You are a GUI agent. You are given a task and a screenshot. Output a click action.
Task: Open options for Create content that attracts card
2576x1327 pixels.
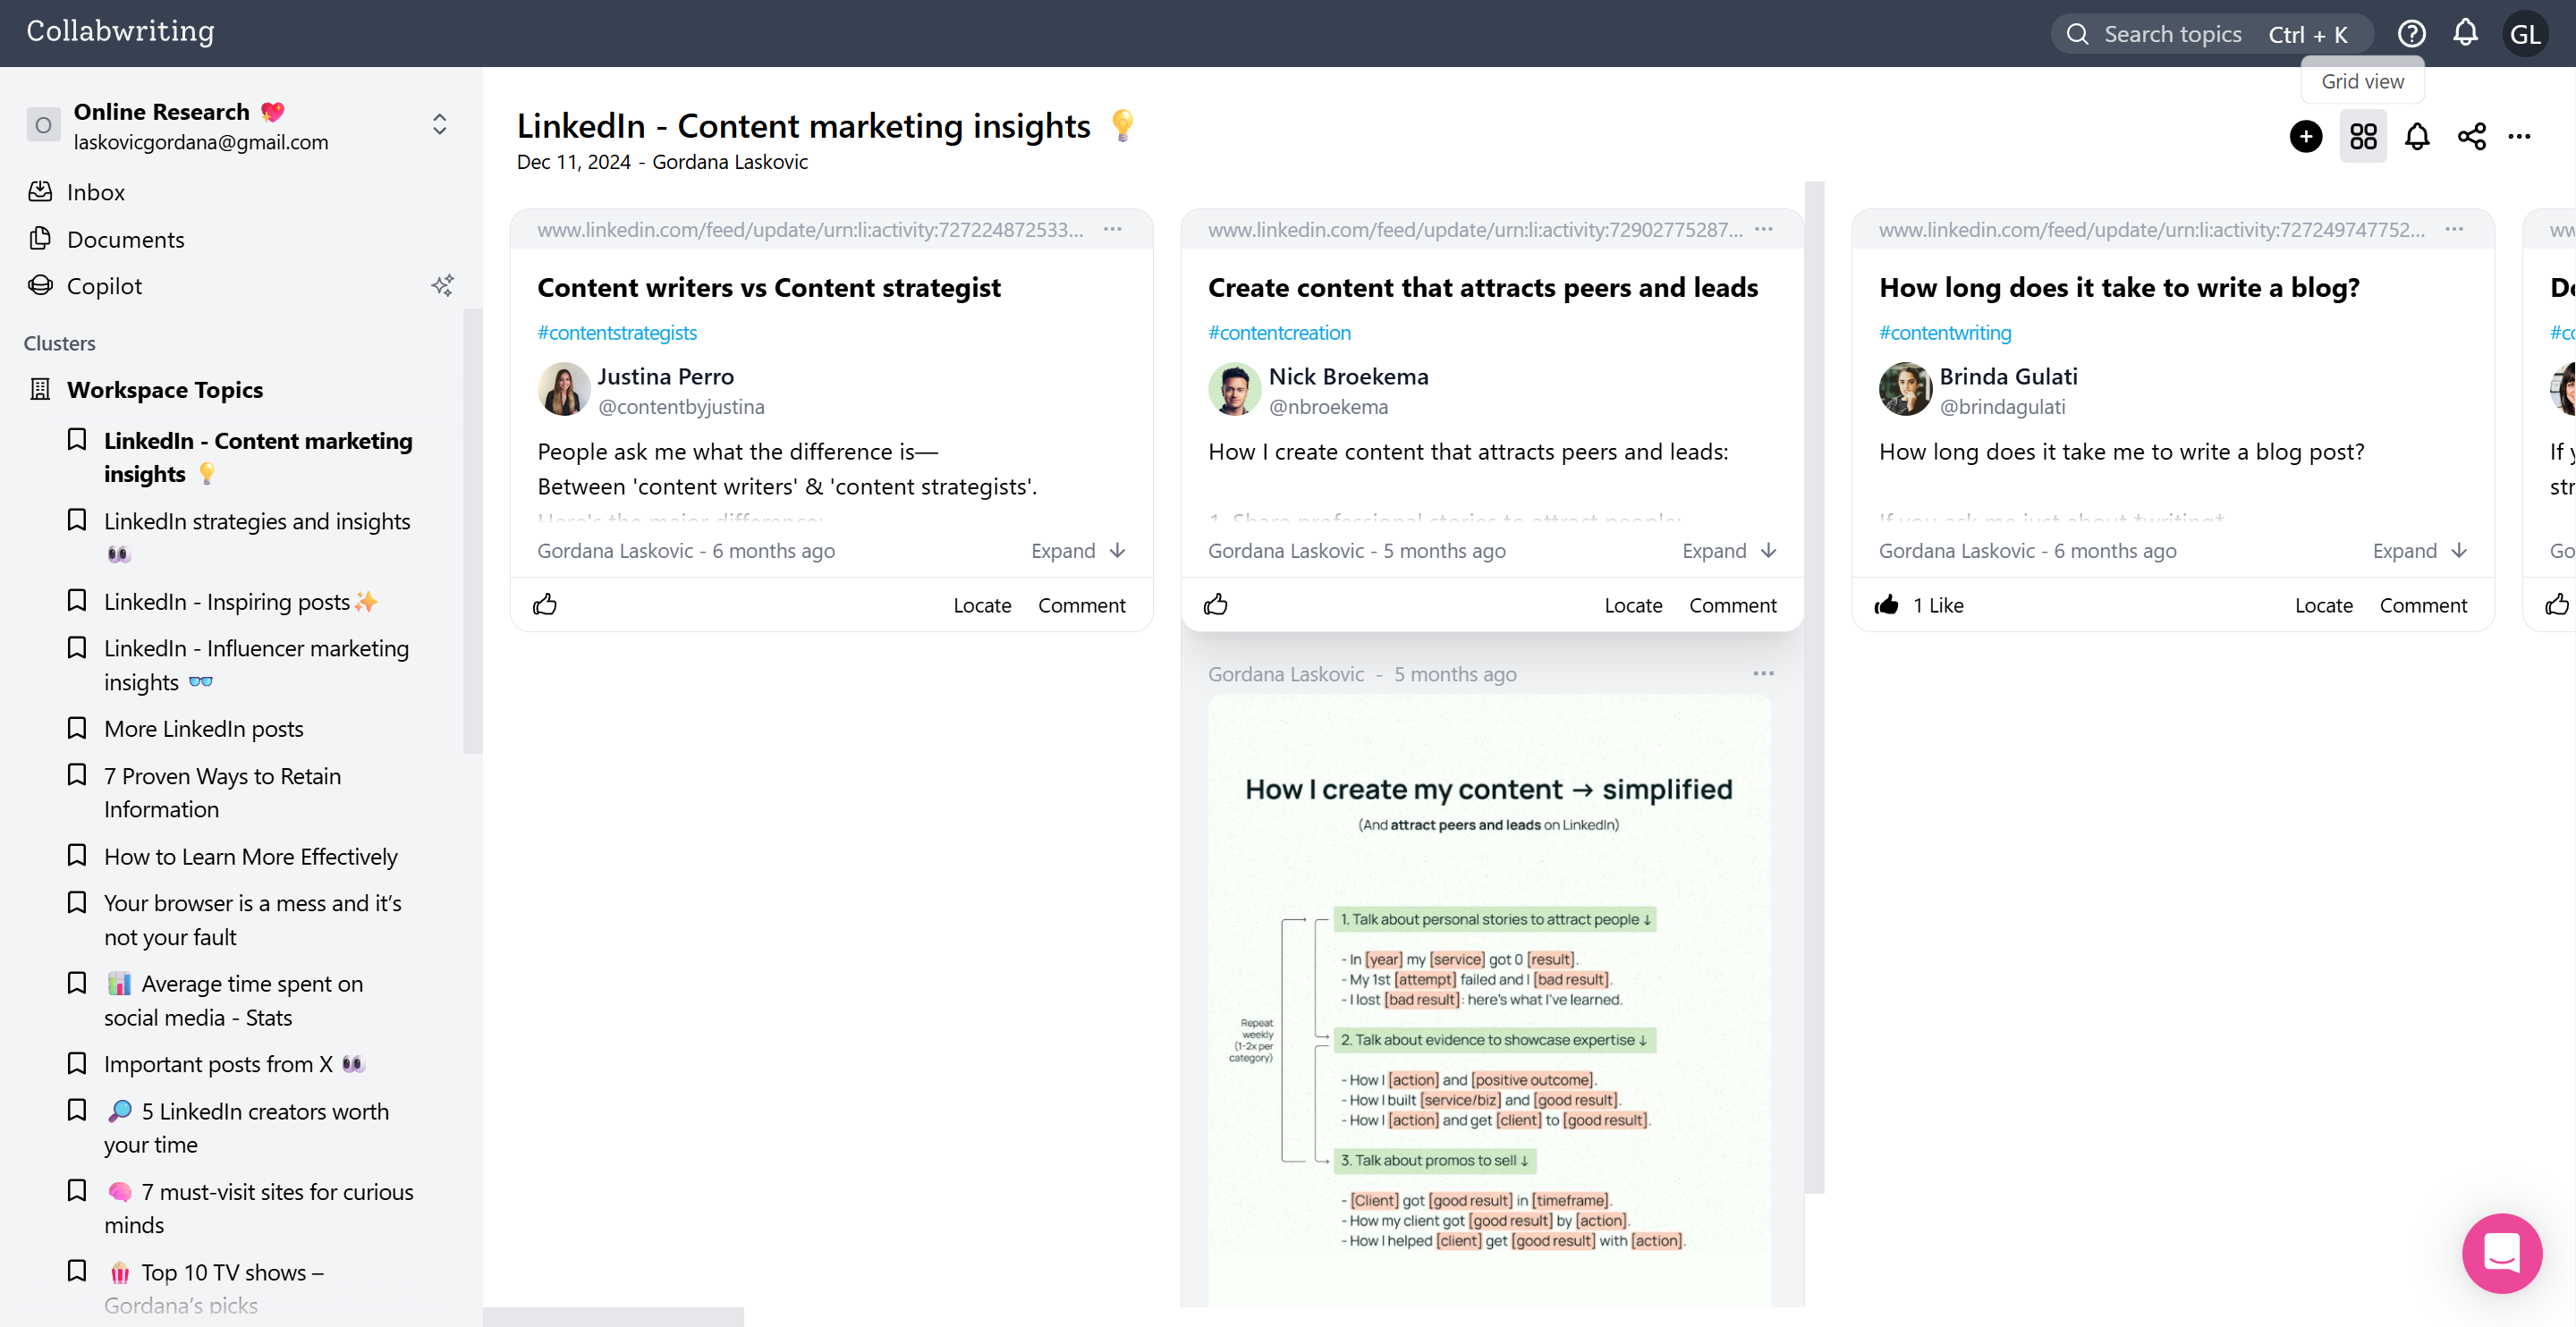coord(1764,229)
